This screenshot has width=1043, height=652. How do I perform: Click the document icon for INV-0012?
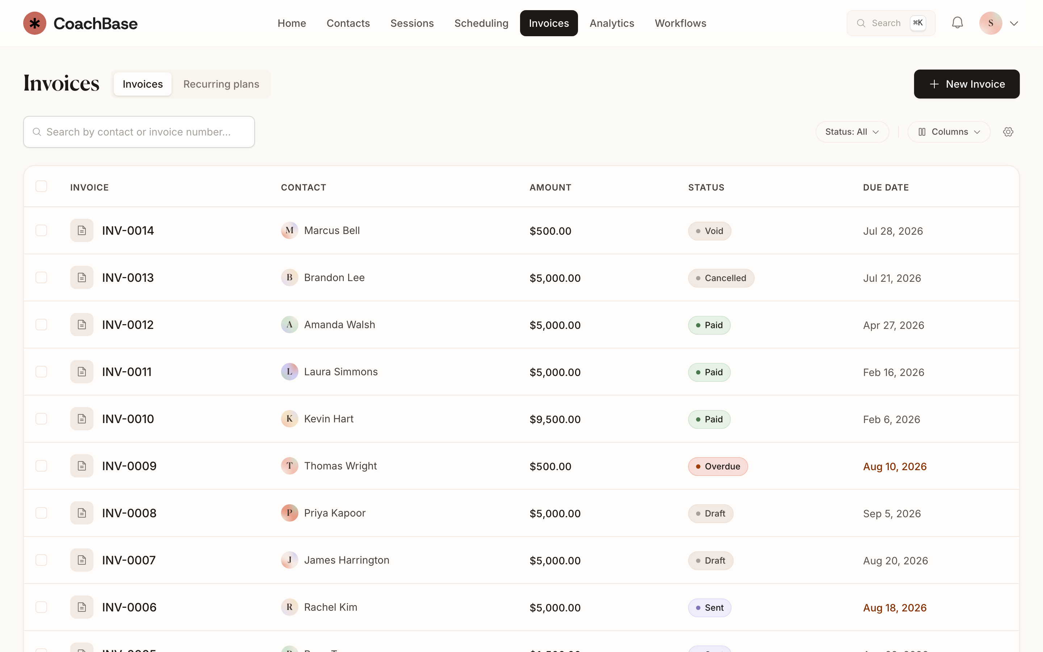82,325
